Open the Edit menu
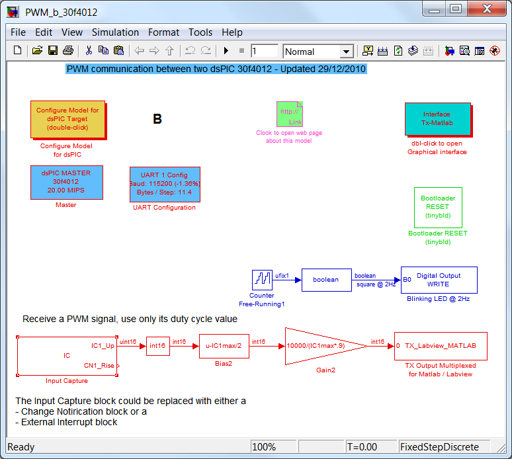This screenshot has height=459, width=512. click(x=44, y=32)
